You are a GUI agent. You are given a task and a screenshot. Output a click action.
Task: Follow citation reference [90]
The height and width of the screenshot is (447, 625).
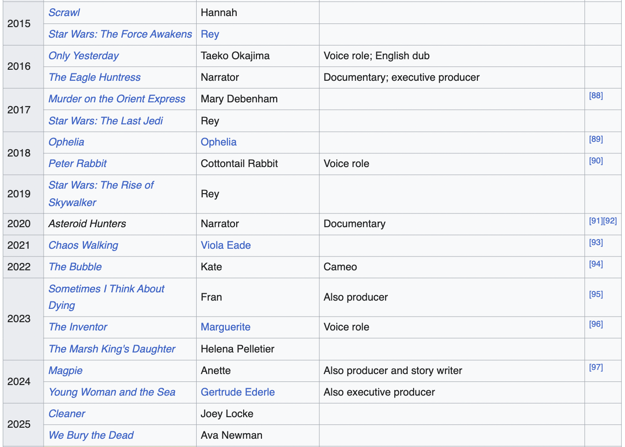[x=596, y=161]
